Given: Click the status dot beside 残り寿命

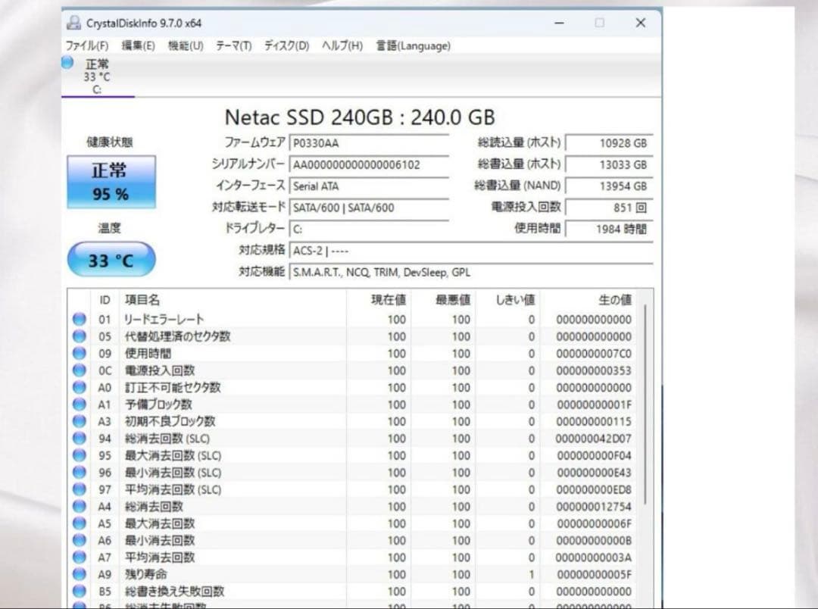Looking at the screenshot, I should click(x=79, y=574).
